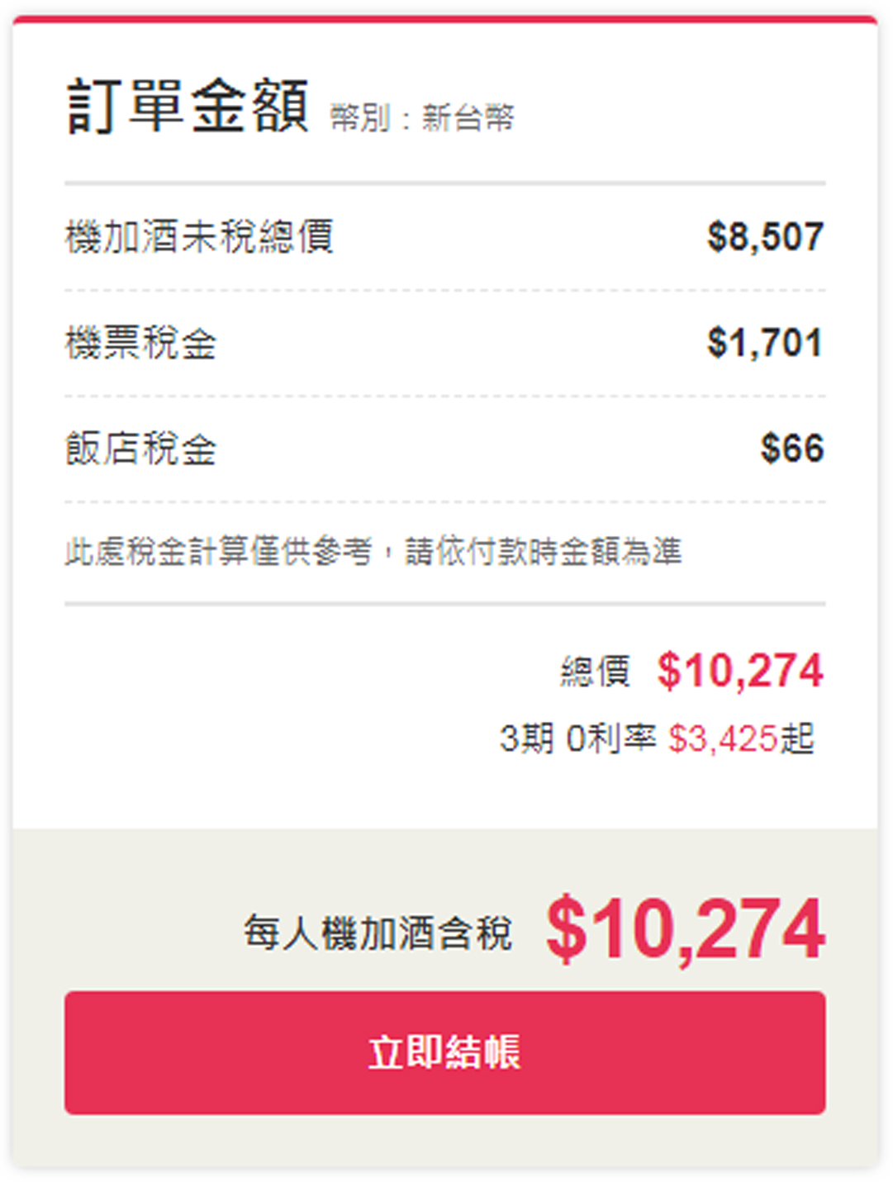Click the 機加酒未稅總價 row label
The image size is (893, 1182).
pyautogui.click(x=199, y=237)
